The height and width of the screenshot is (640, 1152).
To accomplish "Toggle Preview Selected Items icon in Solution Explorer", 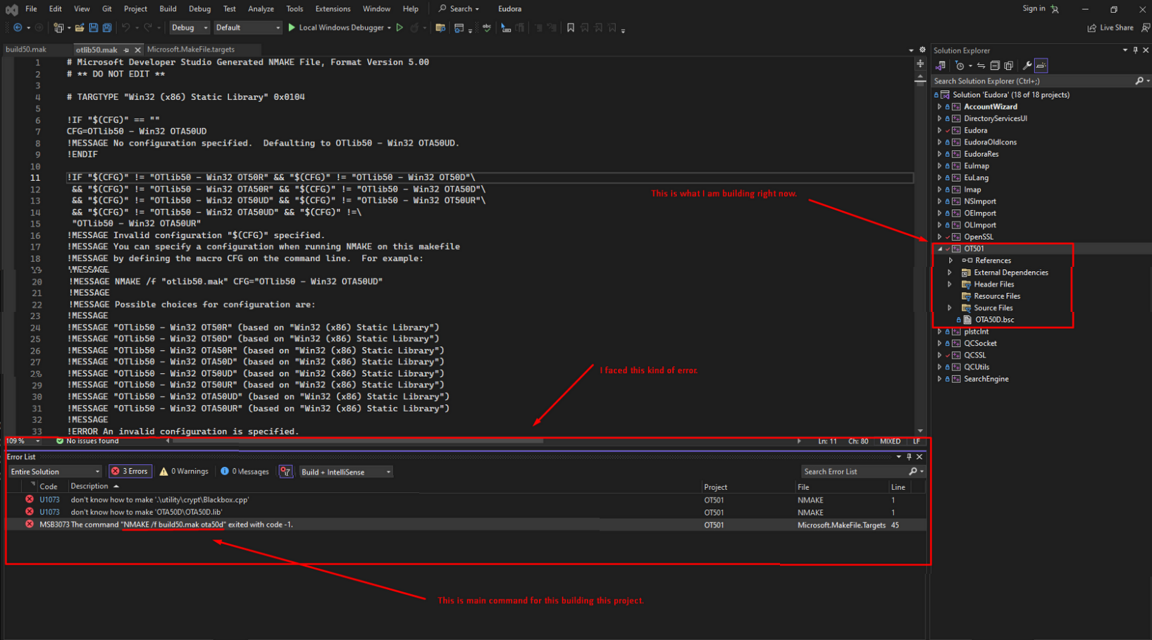I will (x=1041, y=65).
